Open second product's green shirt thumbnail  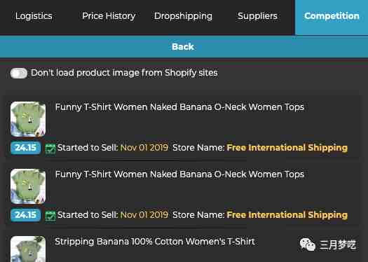tap(28, 186)
